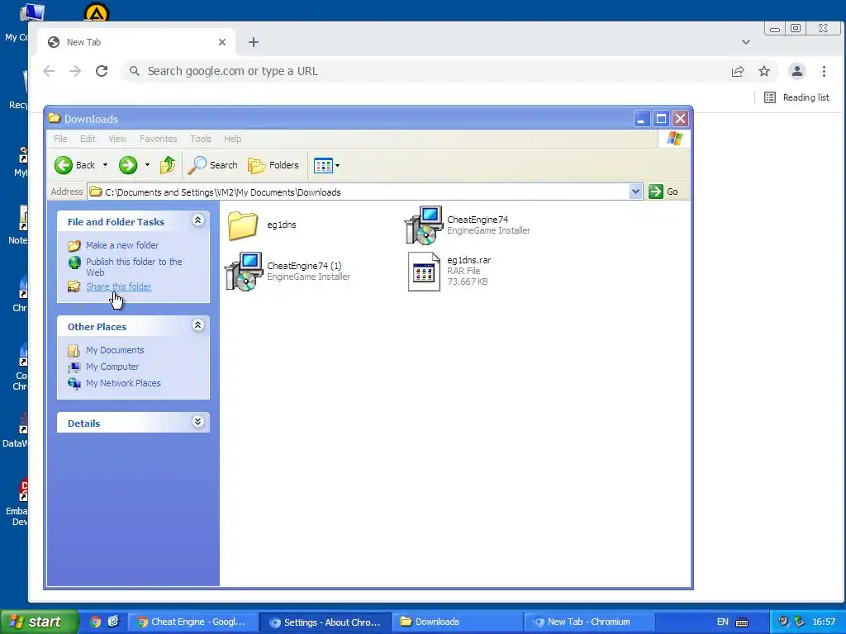Close the New Tab tab

pos(221,42)
